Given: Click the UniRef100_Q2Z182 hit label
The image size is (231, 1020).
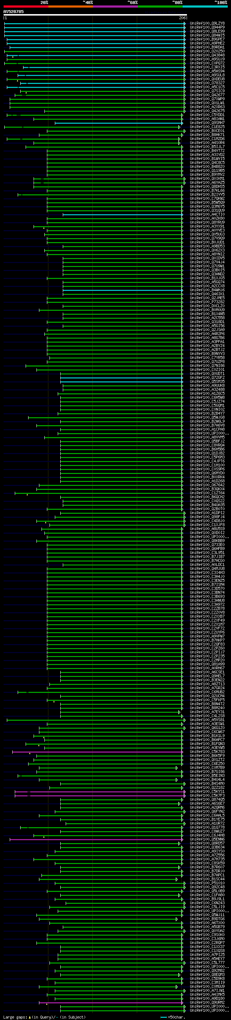Looking at the screenshot, I should (x=207, y=788).
